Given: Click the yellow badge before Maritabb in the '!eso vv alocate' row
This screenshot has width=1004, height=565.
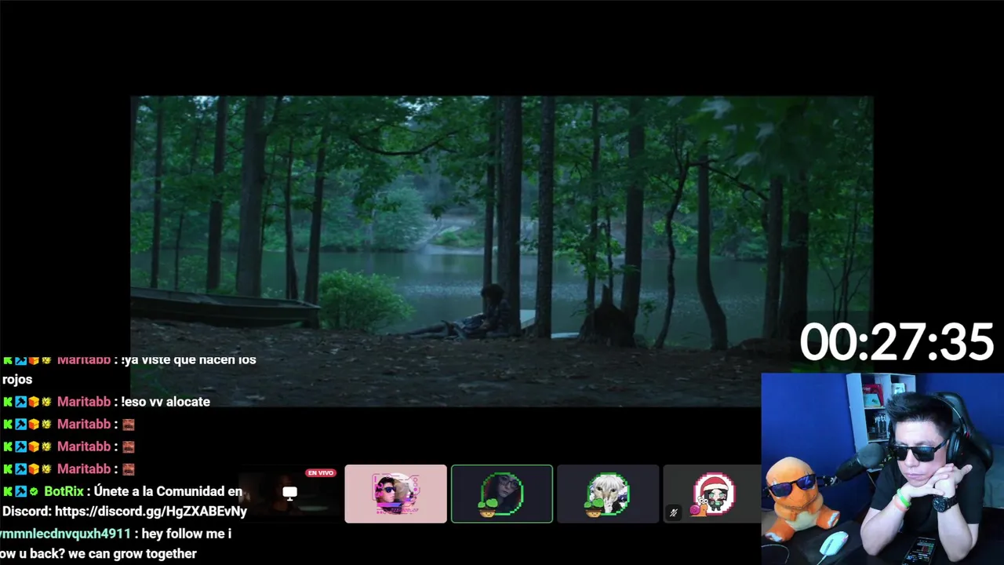Looking at the screenshot, I should pyautogui.click(x=46, y=402).
